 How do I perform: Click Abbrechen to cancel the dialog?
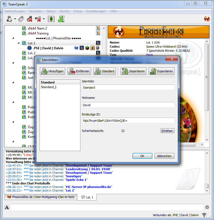(x=164, y=156)
